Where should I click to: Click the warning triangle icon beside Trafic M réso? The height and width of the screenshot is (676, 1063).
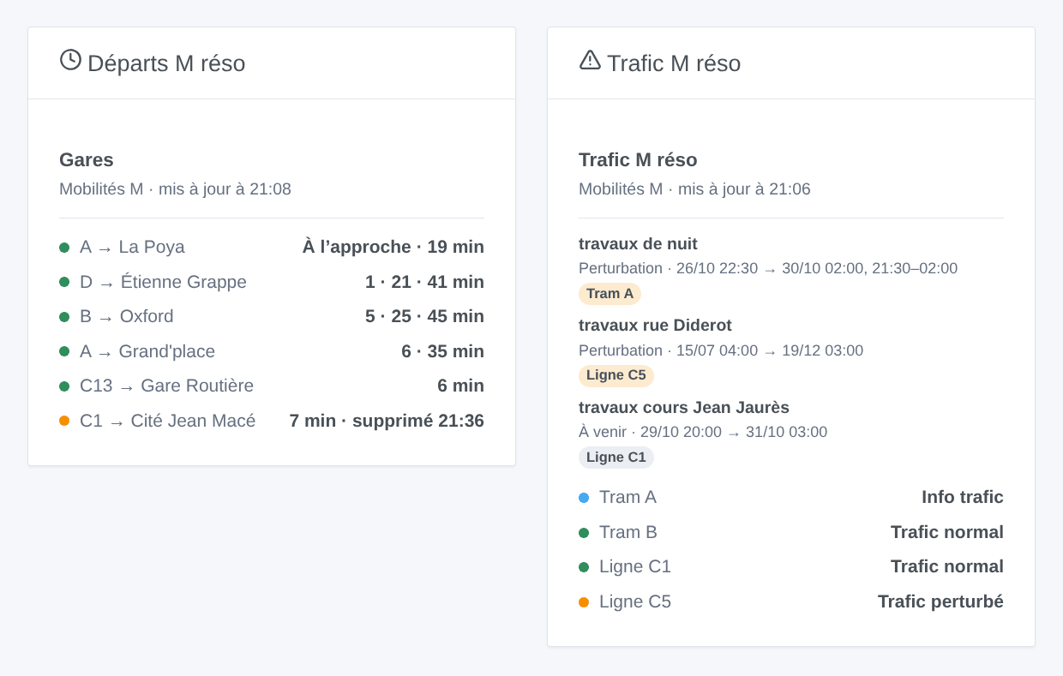coord(590,60)
